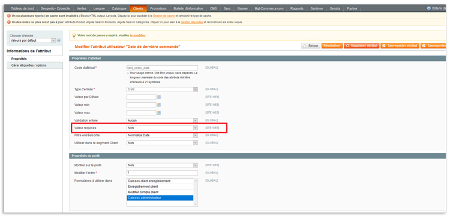Image resolution: width=450 pixels, height=217 pixels.
Task: Select the Propriétés side tab
Action: pos(34,59)
